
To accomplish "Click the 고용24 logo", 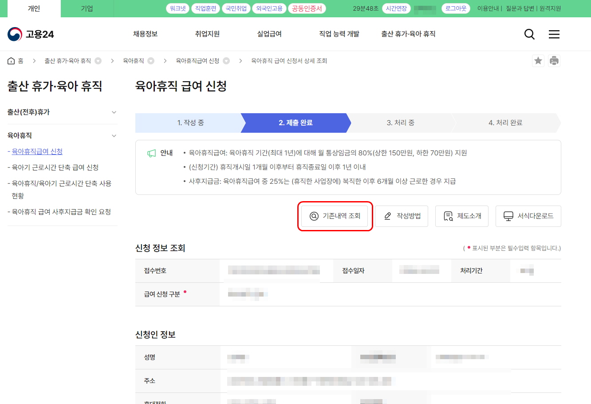I will 31,34.
